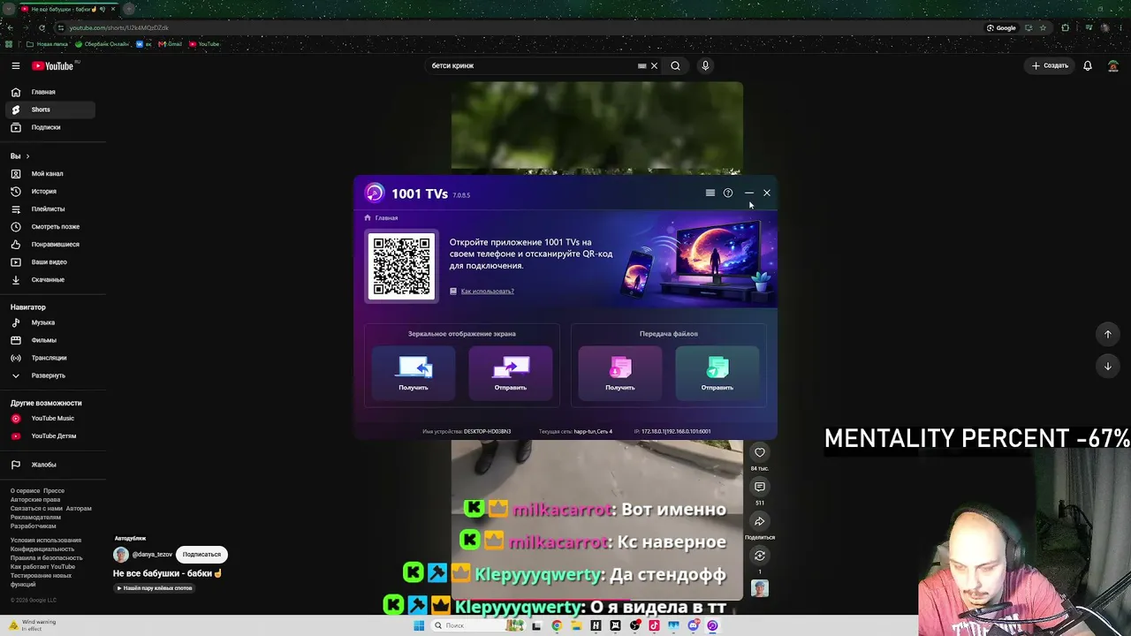Share the Short via Поделиться
This screenshot has height=636, width=1131.
(x=760, y=521)
